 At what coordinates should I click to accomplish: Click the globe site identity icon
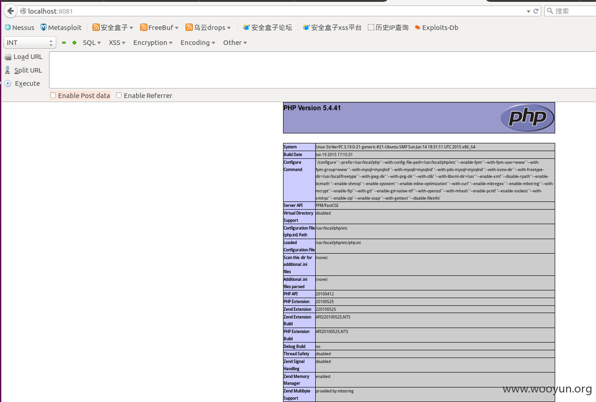click(23, 11)
